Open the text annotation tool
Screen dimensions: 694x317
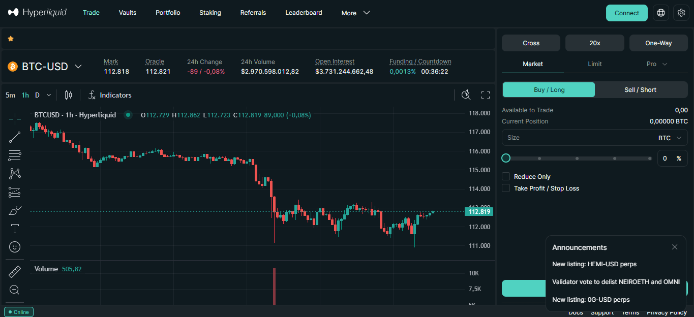15,229
